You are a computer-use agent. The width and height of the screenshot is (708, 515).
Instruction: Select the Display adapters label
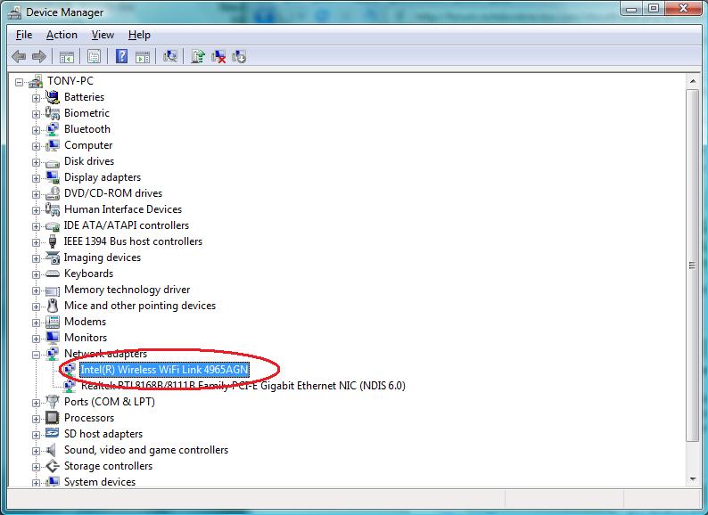(103, 177)
